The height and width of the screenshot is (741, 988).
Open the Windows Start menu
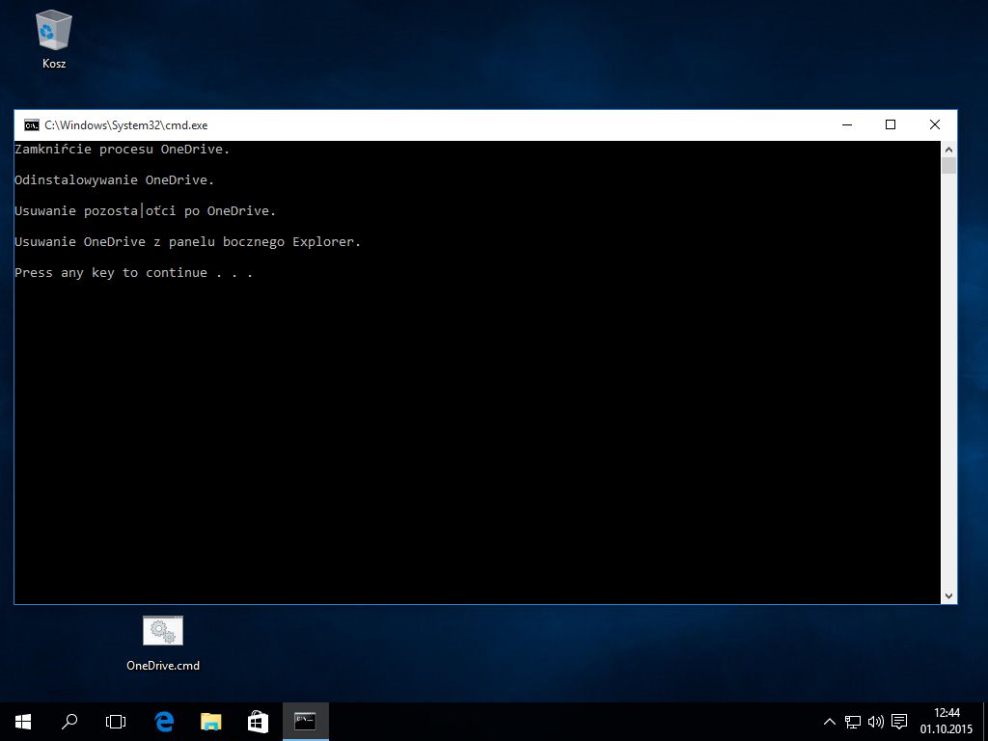coord(23,722)
